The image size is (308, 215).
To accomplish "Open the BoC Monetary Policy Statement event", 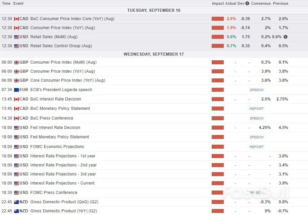I will 60,109.
